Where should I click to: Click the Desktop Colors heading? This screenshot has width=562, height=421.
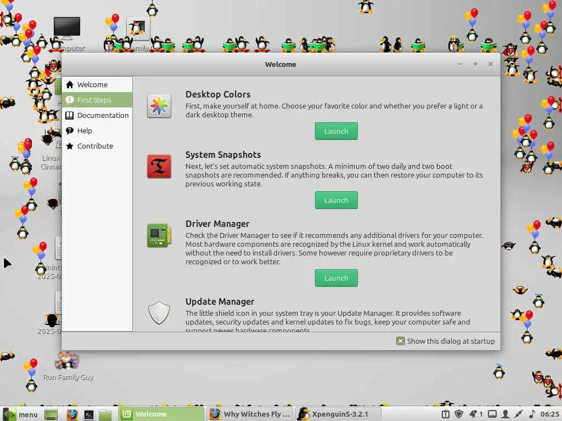click(x=218, y=94)
